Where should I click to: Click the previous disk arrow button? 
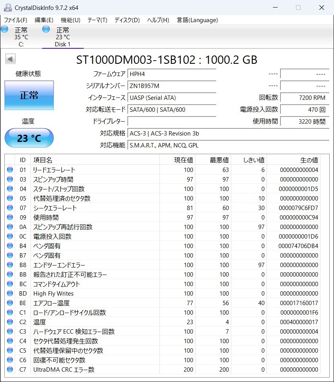(10, 59)
